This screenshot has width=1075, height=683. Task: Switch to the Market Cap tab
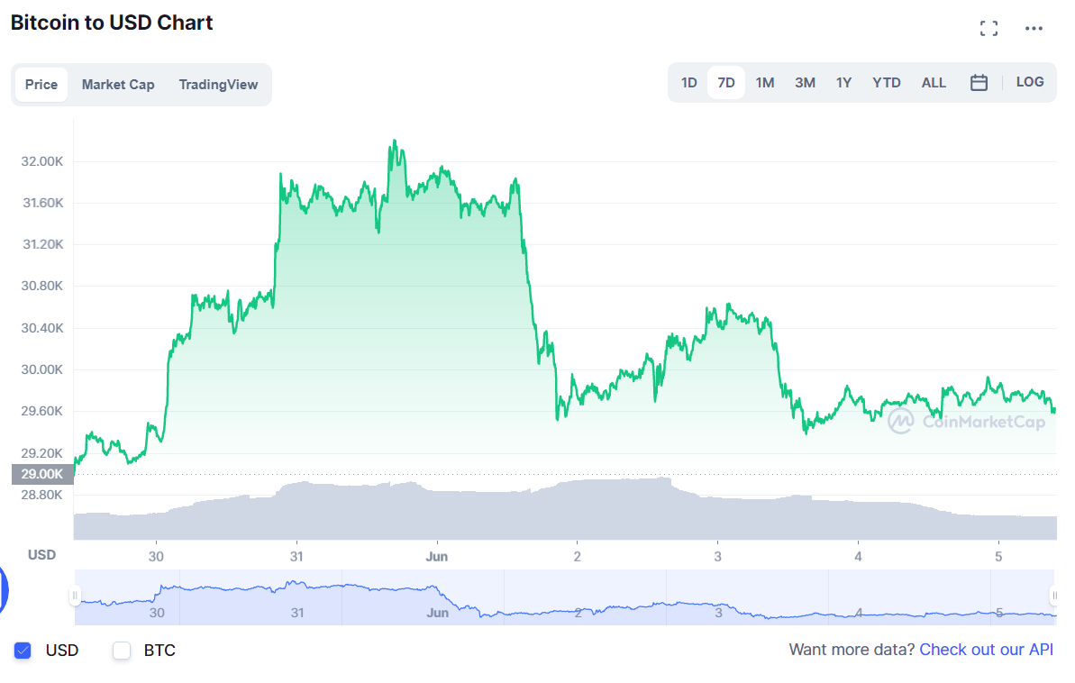pyautogui.click(x=118, y=84)
